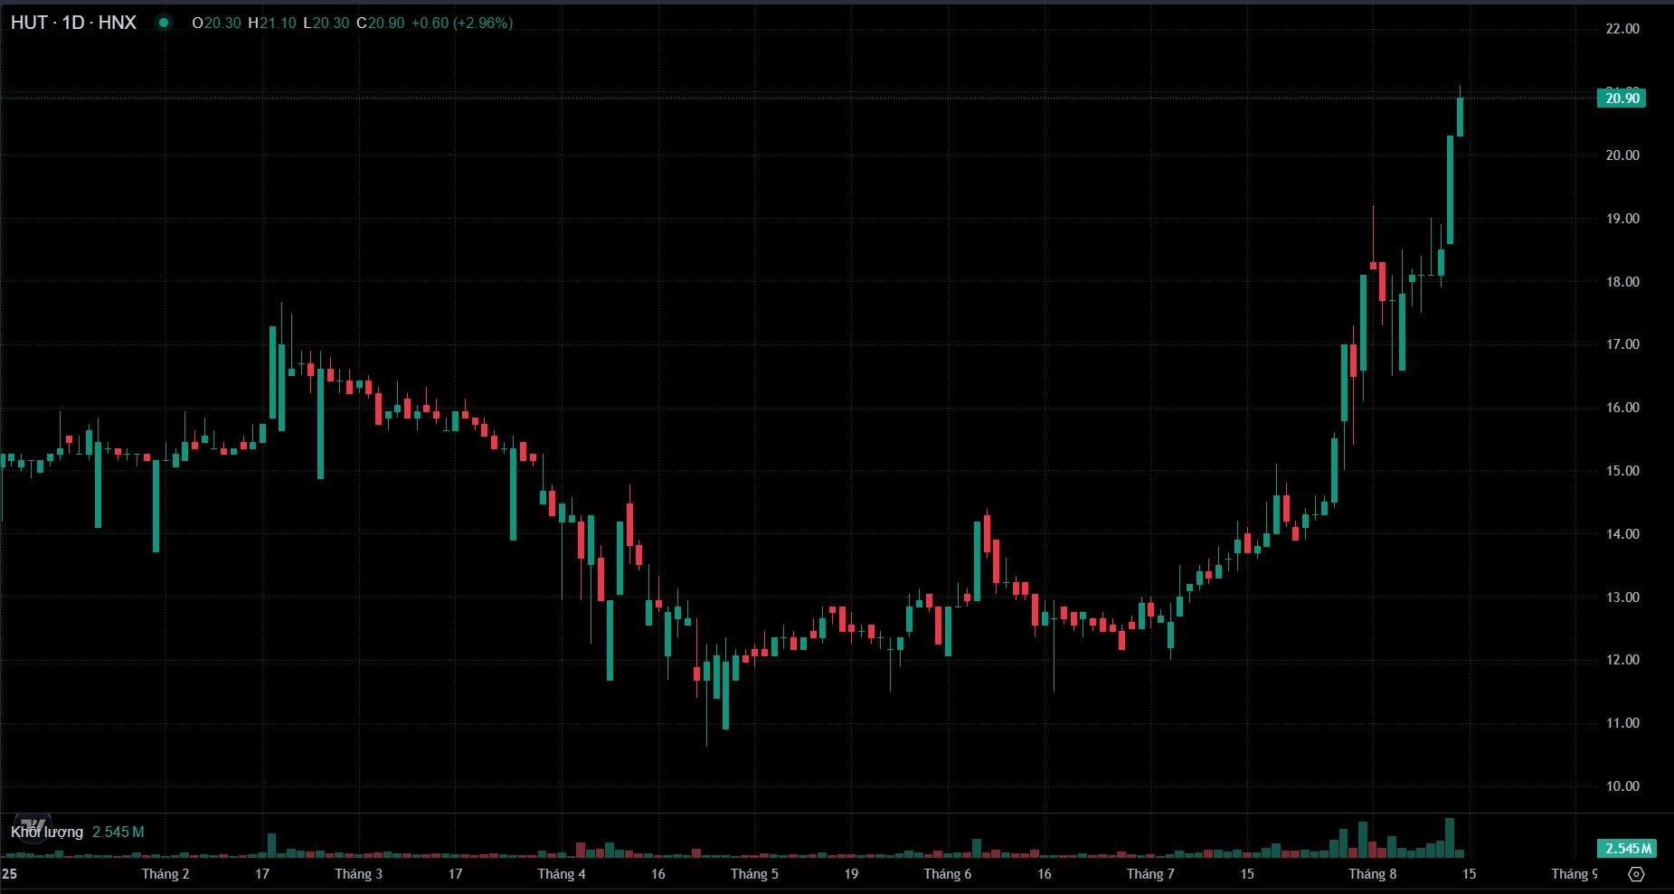Click the Tháng 8 time axis label

[1372, 873]
